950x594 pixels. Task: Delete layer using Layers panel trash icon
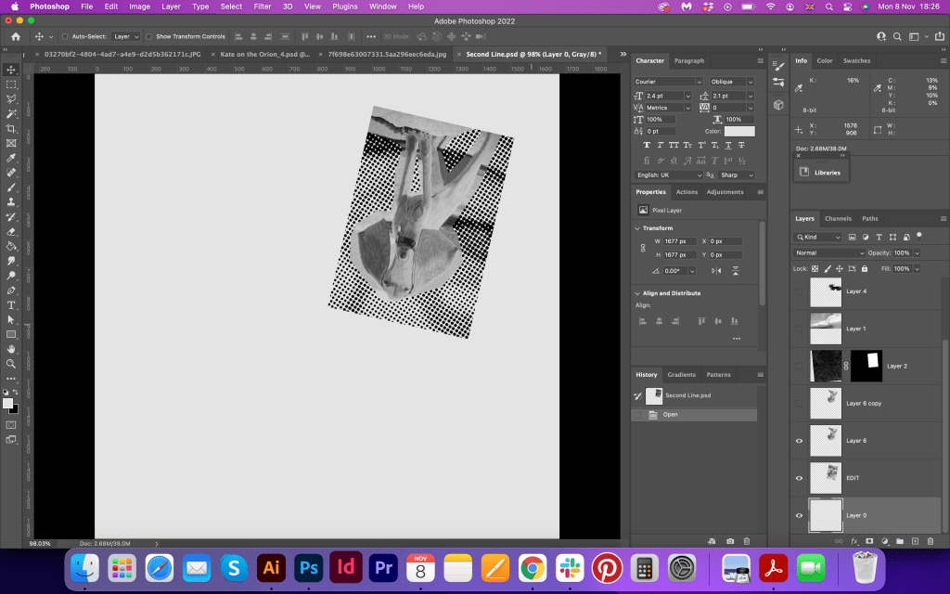click(x=931, y=540)
